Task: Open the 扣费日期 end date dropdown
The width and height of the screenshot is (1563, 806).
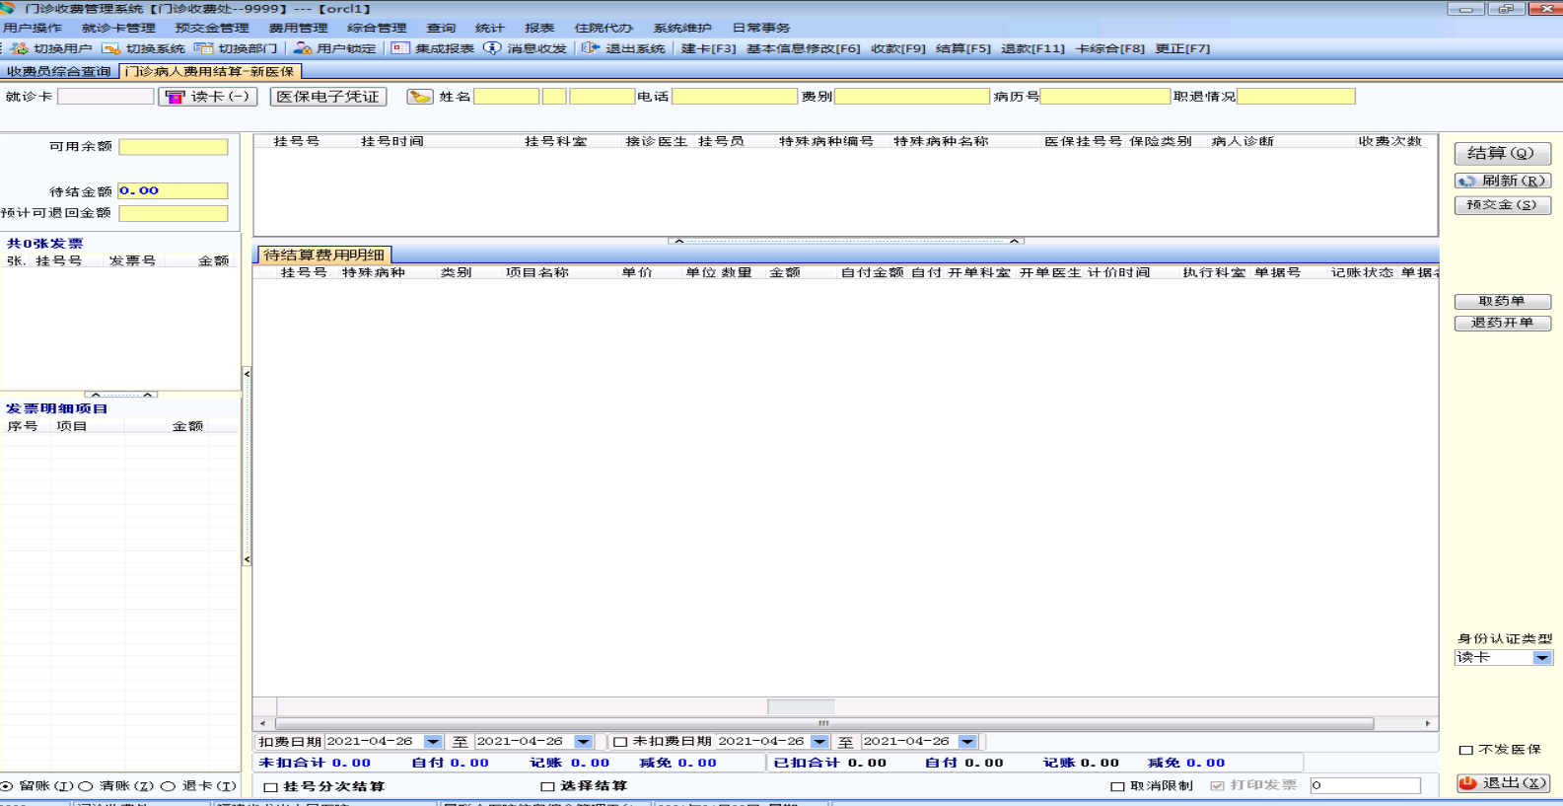Action: point(584,742)
